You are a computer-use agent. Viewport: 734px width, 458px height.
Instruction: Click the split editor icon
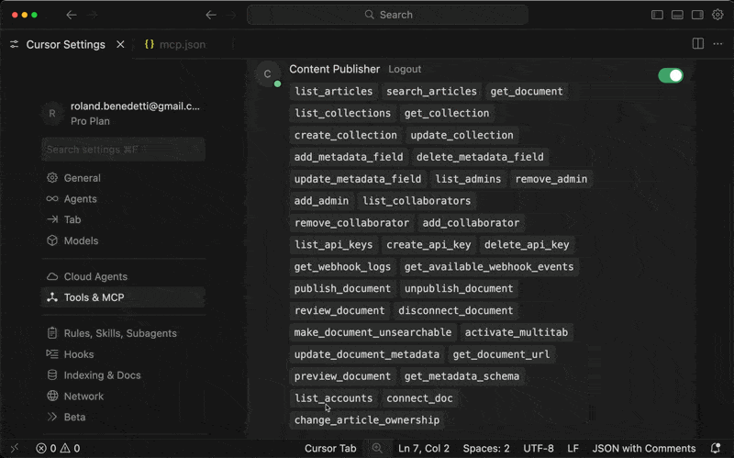[698, 44]
